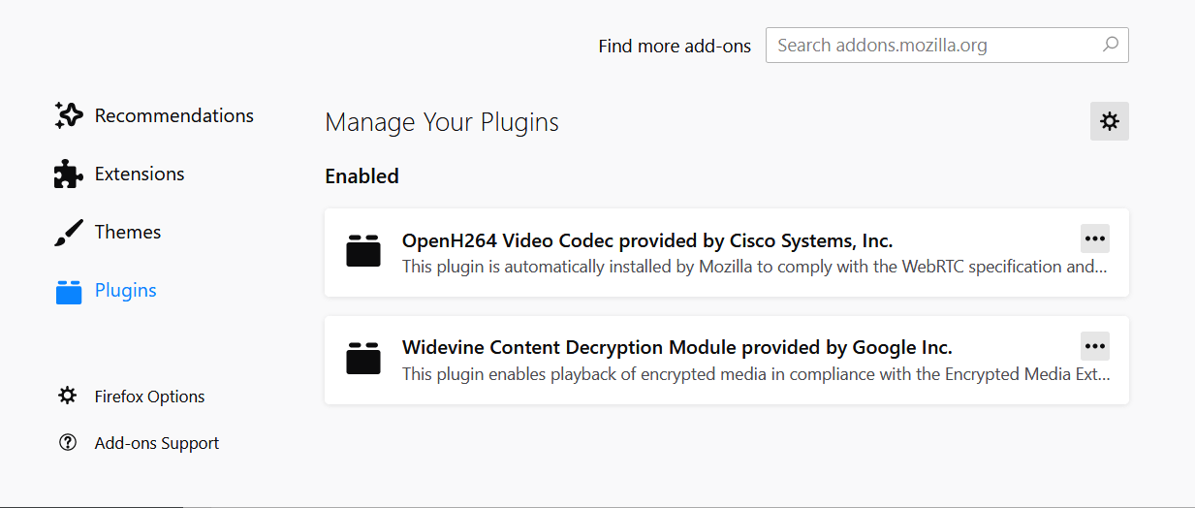Open more options for OpenH264 Video Codec
Image resolution: width=1195 pixels, height=508 pixels.
pos(1095,238)
